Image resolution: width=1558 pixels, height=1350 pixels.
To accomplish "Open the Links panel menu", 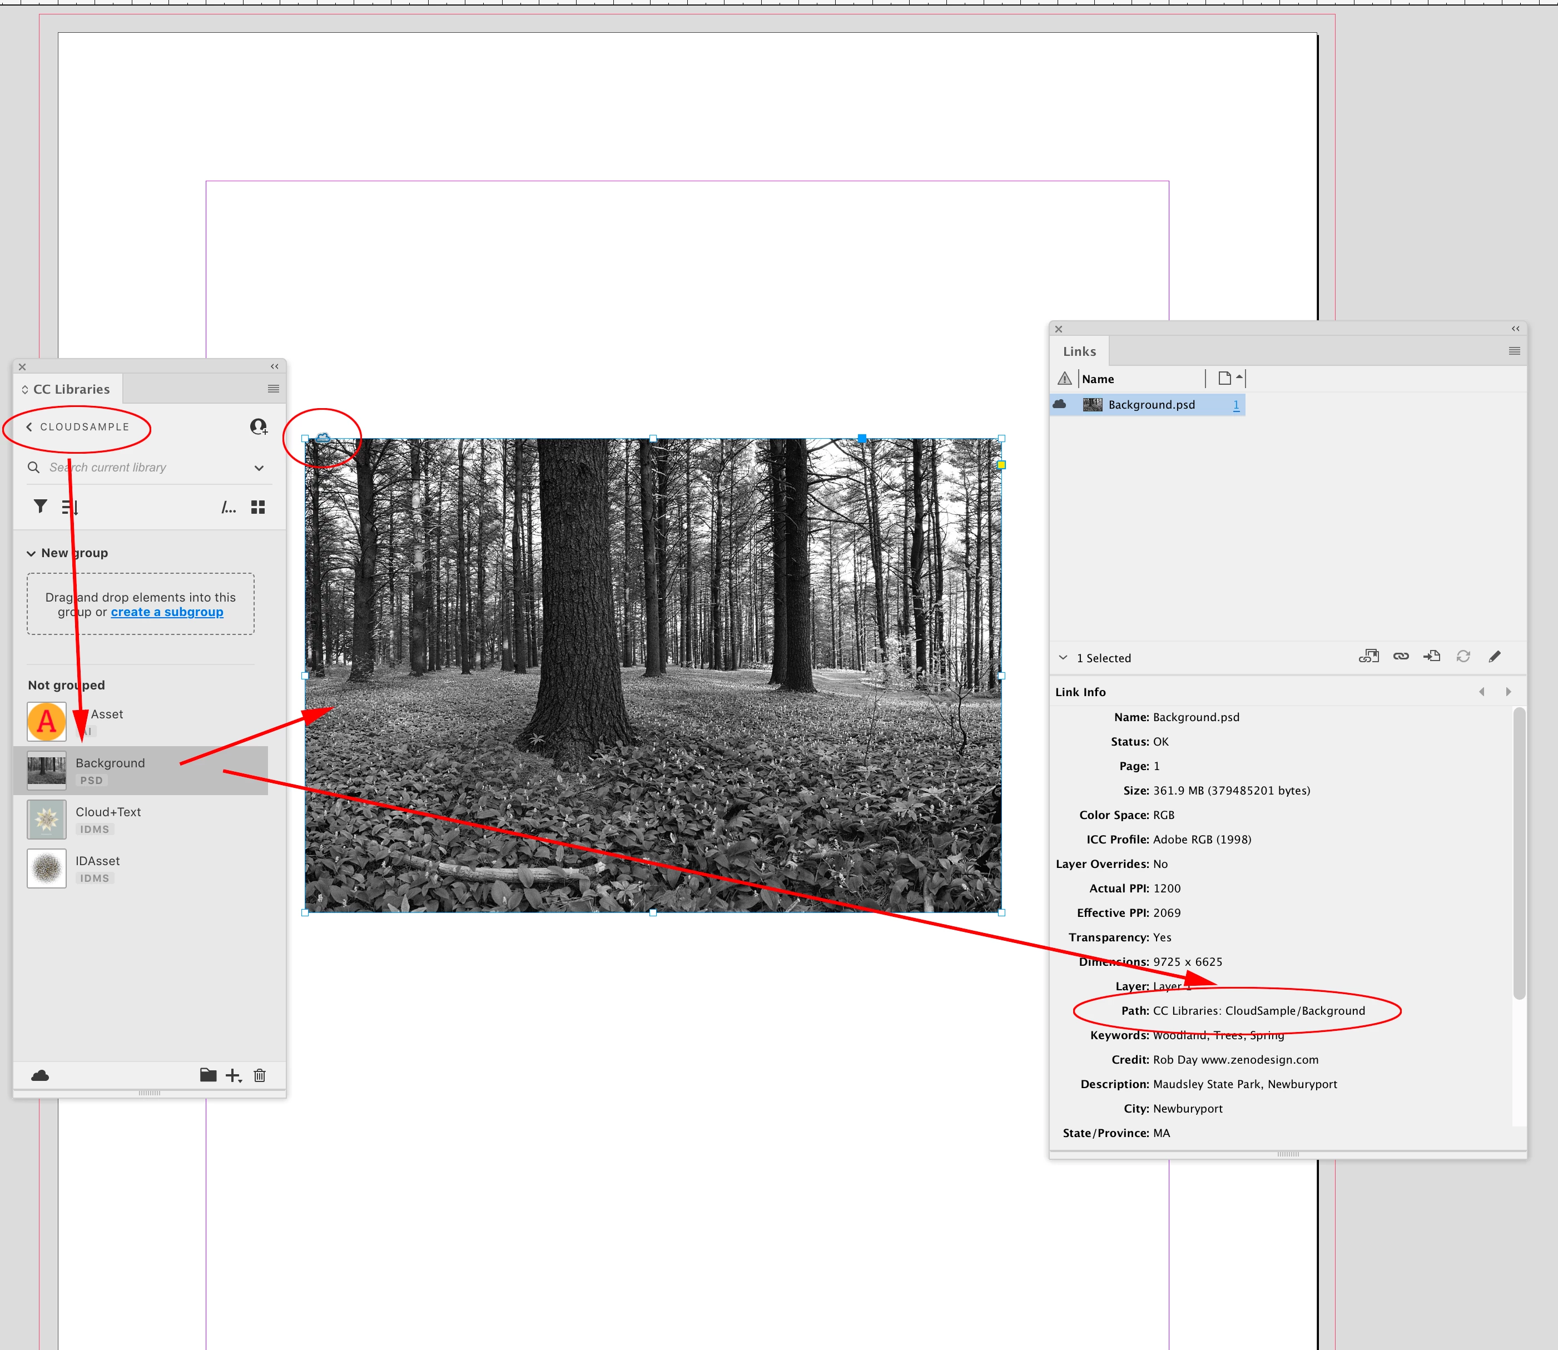I will click(x=1514, y=351).
